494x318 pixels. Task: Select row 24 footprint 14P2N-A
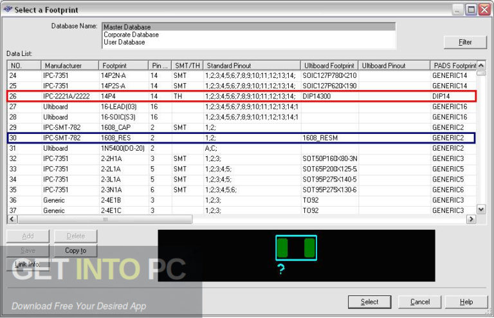pyautogui.click(x=242, y=76)
